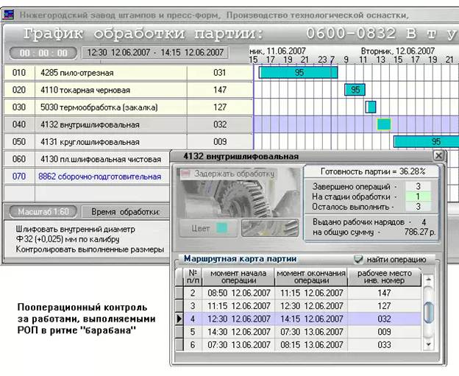This screenshot has width=459, height=376.
Task: Toggle the найти операцию checkbox
Action: click(x=358, y=259)
